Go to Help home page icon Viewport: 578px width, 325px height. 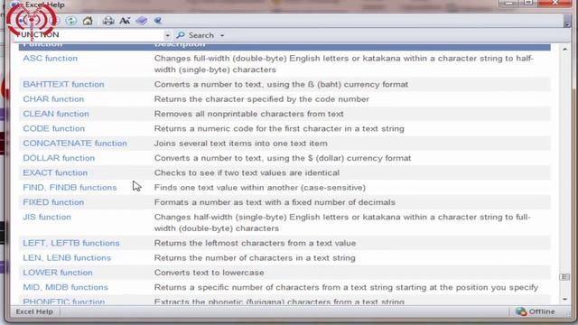88,21
